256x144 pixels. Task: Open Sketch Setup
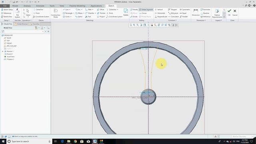coord(7,10)
